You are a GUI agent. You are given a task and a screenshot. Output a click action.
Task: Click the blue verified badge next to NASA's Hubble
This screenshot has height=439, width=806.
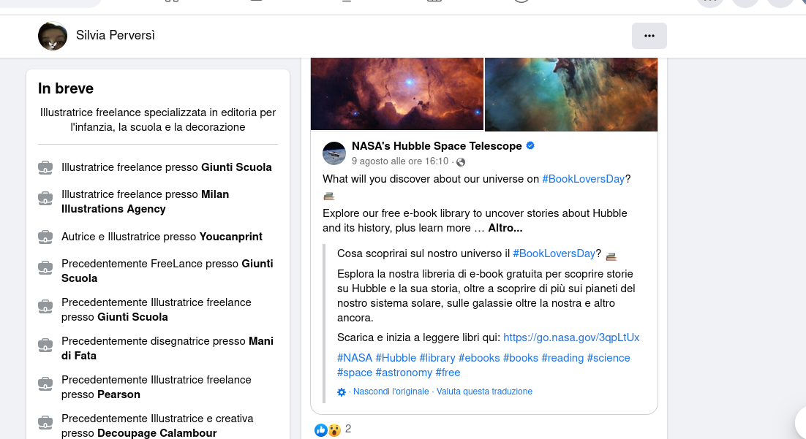(x=531, y=146)
